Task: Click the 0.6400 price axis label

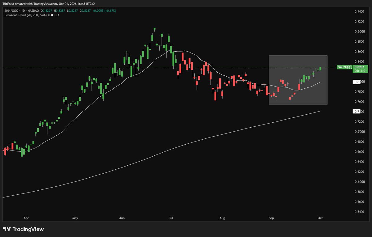Action: click(x=360, y=162)
